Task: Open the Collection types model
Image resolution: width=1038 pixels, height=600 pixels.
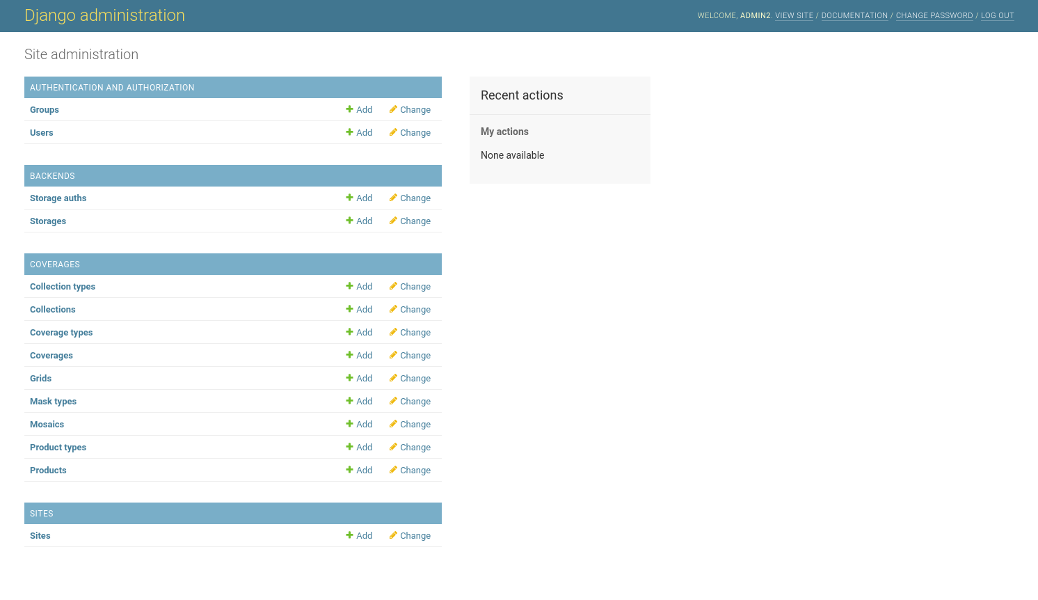Action: [63, 287]
